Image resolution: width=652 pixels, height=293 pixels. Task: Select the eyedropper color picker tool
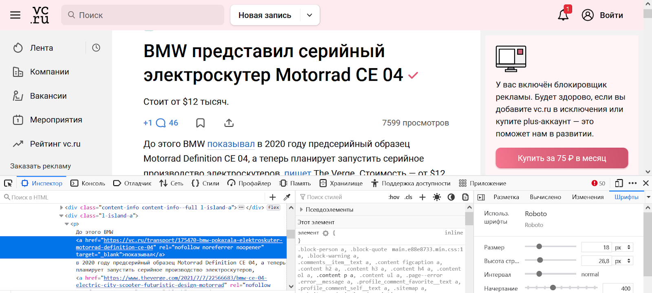[287, 197]
